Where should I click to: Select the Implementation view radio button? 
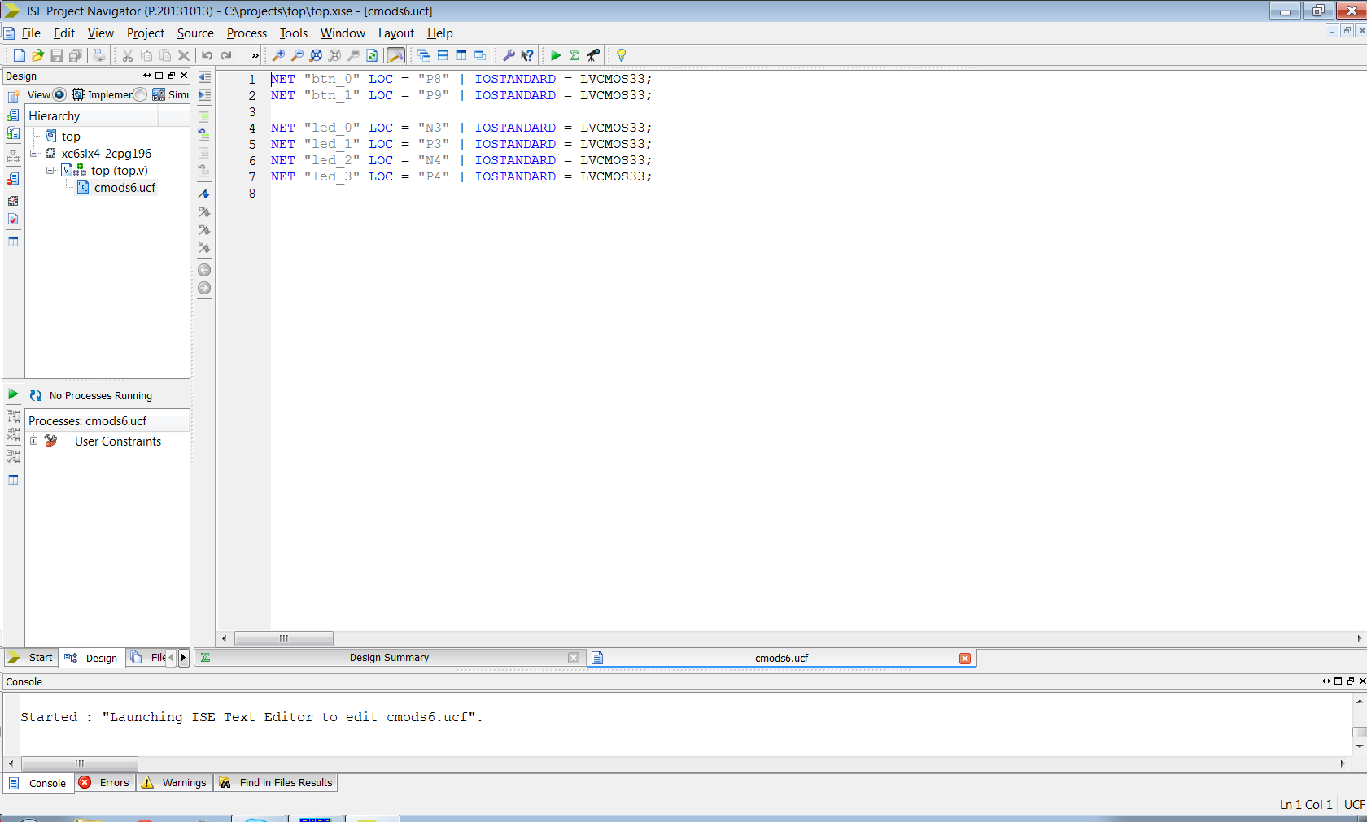(59, 95)
